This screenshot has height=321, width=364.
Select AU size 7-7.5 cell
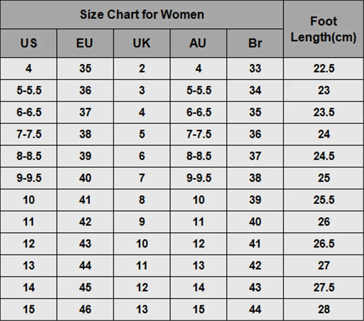tap(199, 134)
